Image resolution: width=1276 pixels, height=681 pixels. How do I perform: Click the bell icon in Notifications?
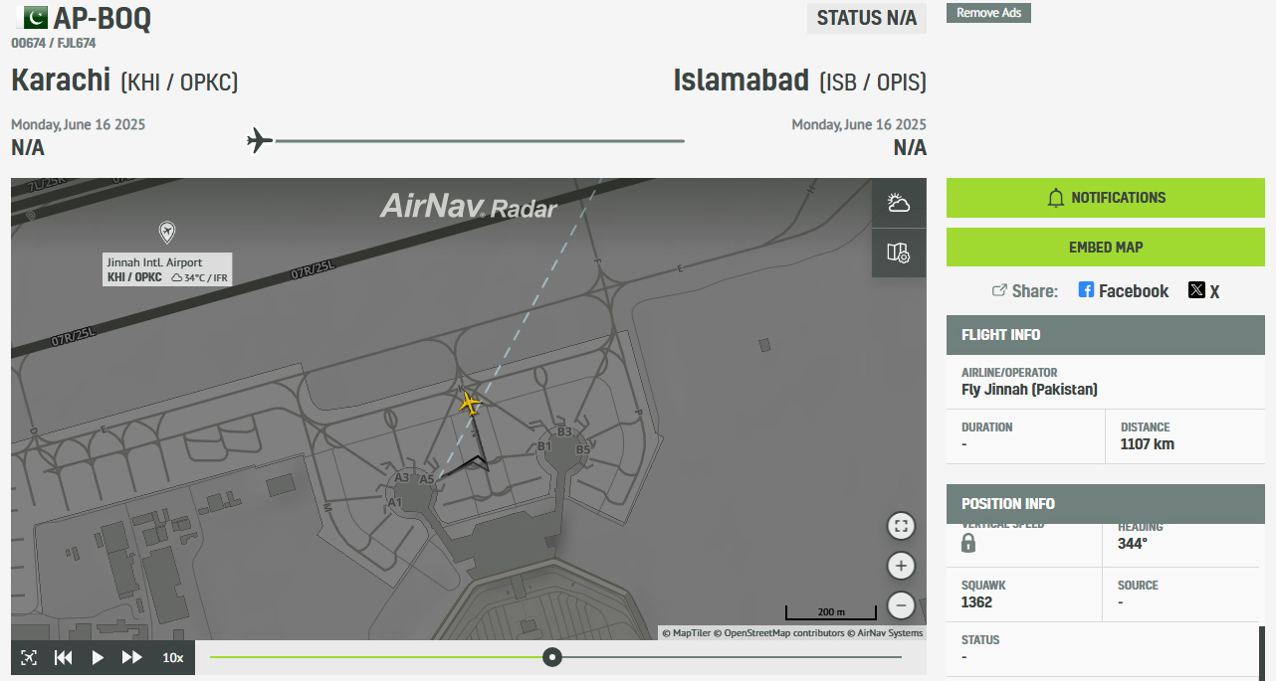(1056, 198)
